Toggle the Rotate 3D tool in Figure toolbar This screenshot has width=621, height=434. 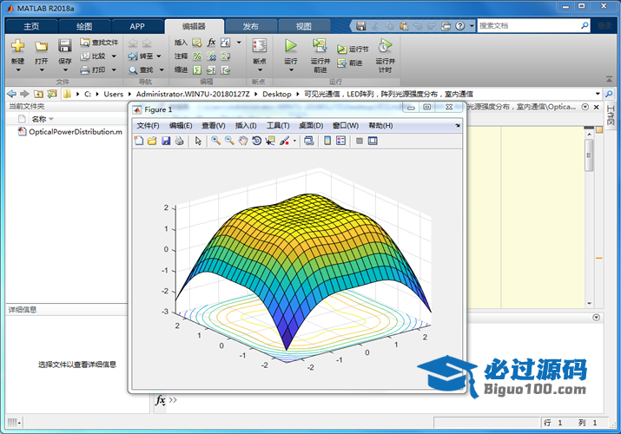coord(256,141)
